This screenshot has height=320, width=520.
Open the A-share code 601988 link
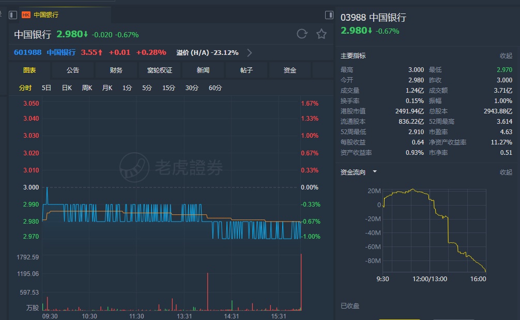click(27, 52)
